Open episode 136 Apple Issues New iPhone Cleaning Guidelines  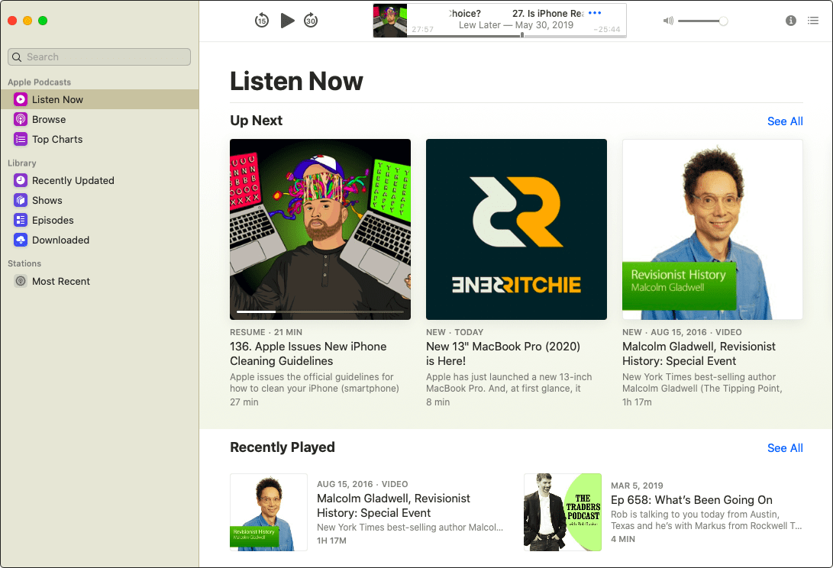tap(308, 353)
